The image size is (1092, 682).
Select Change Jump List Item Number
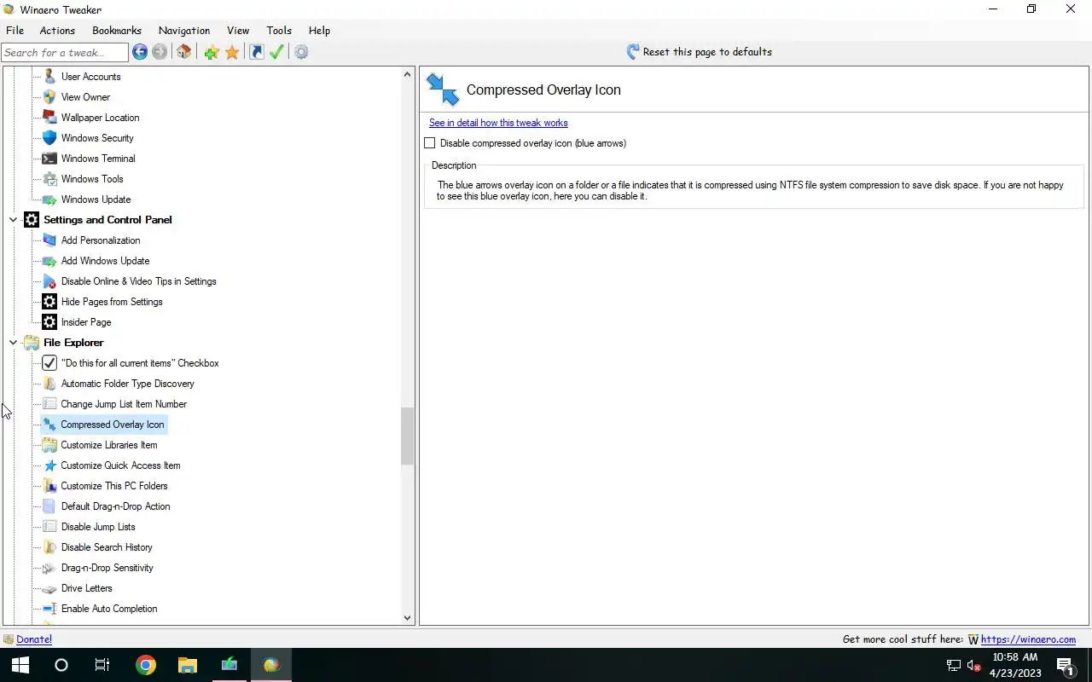(x=124, y=404)
